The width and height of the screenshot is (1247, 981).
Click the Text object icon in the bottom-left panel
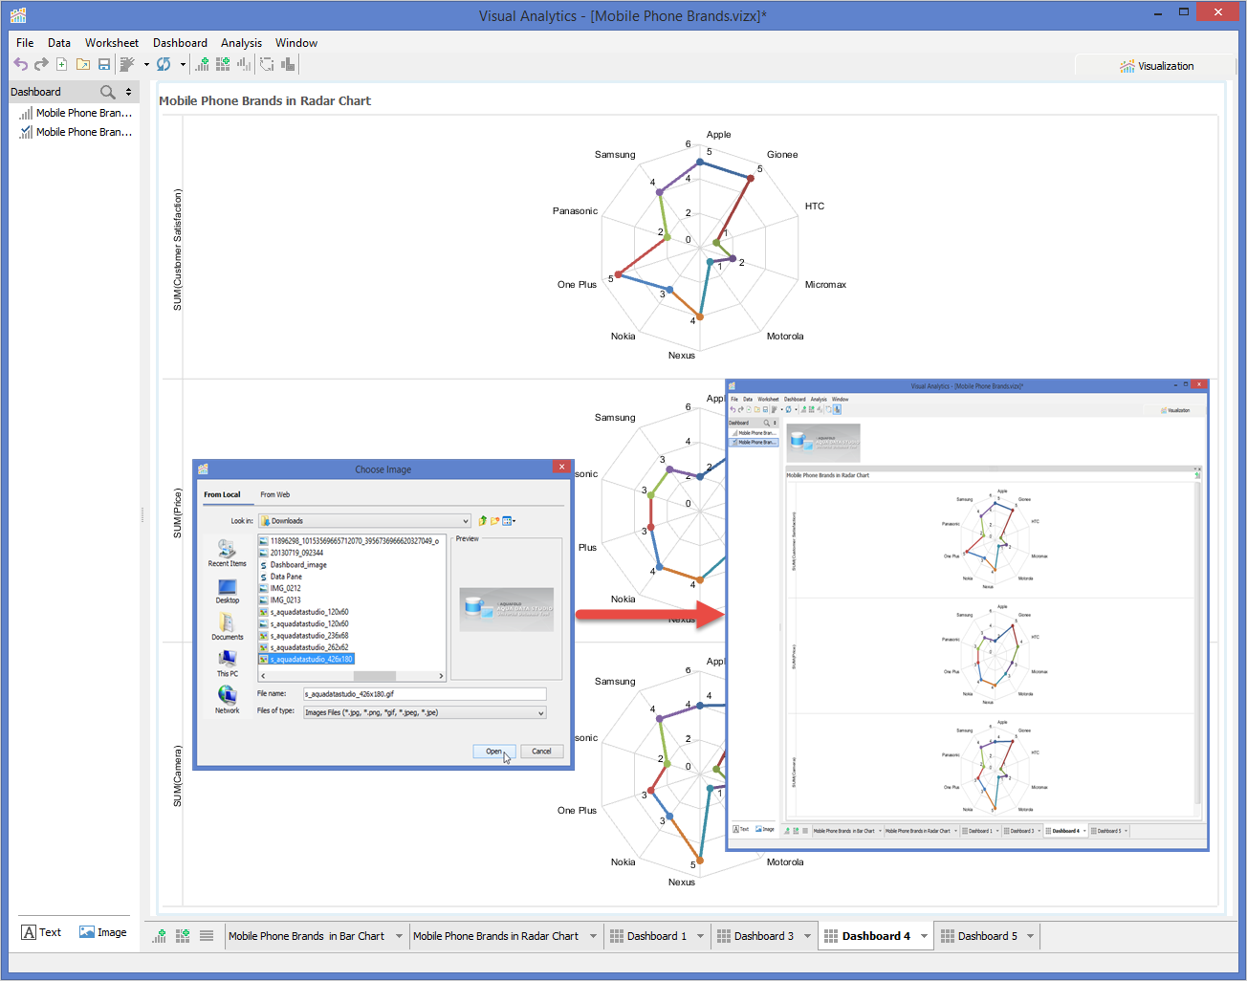tap(29, 932)
